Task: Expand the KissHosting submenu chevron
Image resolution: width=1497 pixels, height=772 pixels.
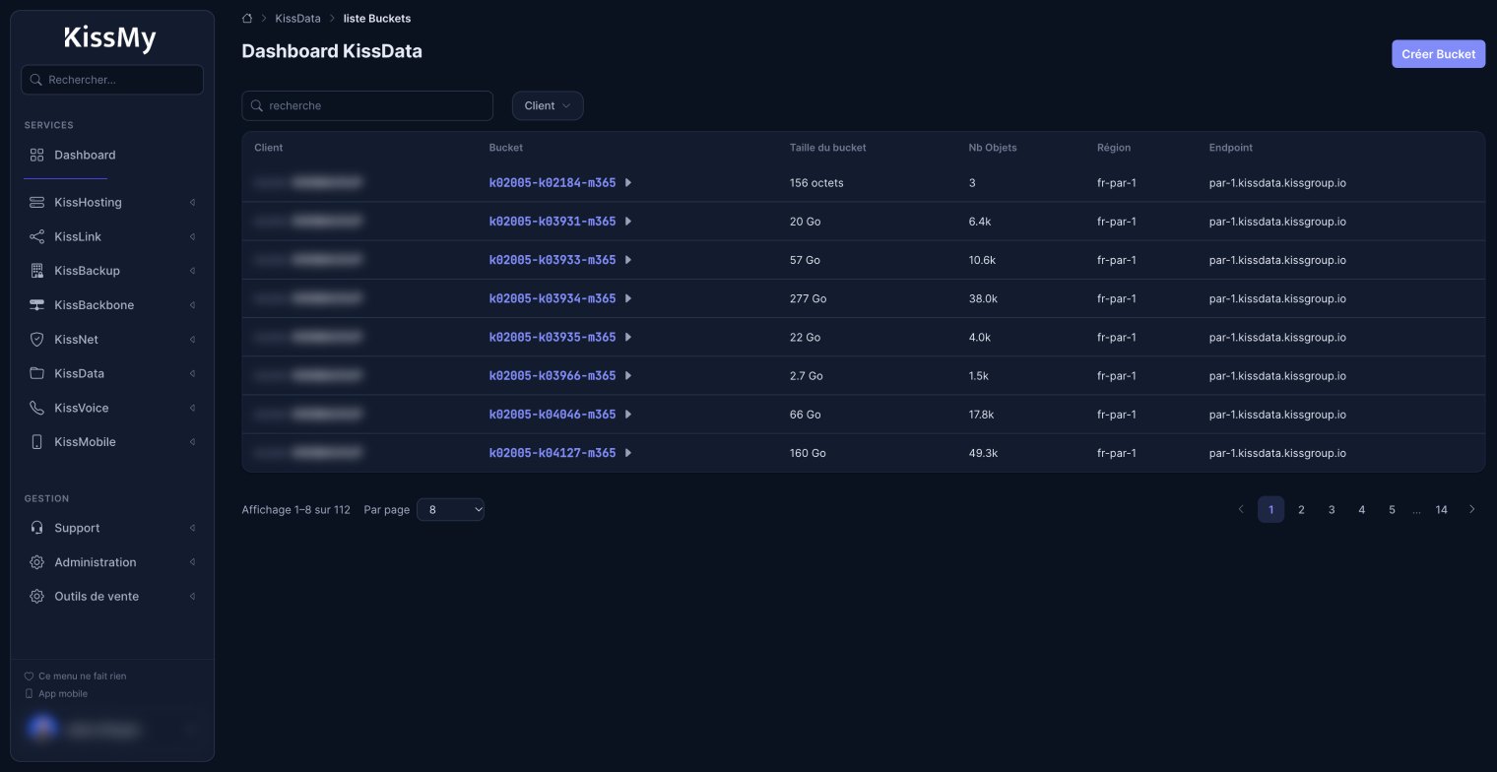Action: pos(193,202)
